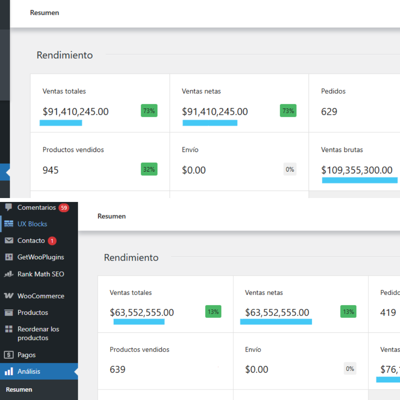Open the Análisis menu item
The image size is (400, 400).
(x=29, y=371)
